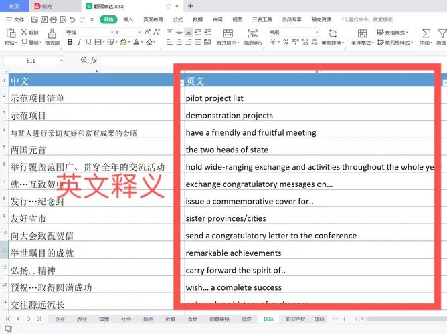Image resolution: width=447 pixels, height=334 pixels.
Task: Open quick access toolbar customize dropdown
Action: pos(92,19)
